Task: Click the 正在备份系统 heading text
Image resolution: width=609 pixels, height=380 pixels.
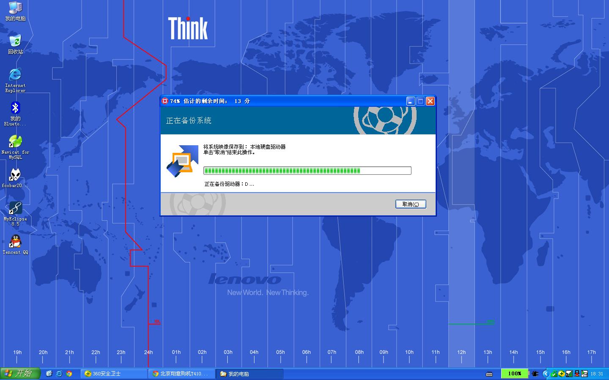Action: 189,121
